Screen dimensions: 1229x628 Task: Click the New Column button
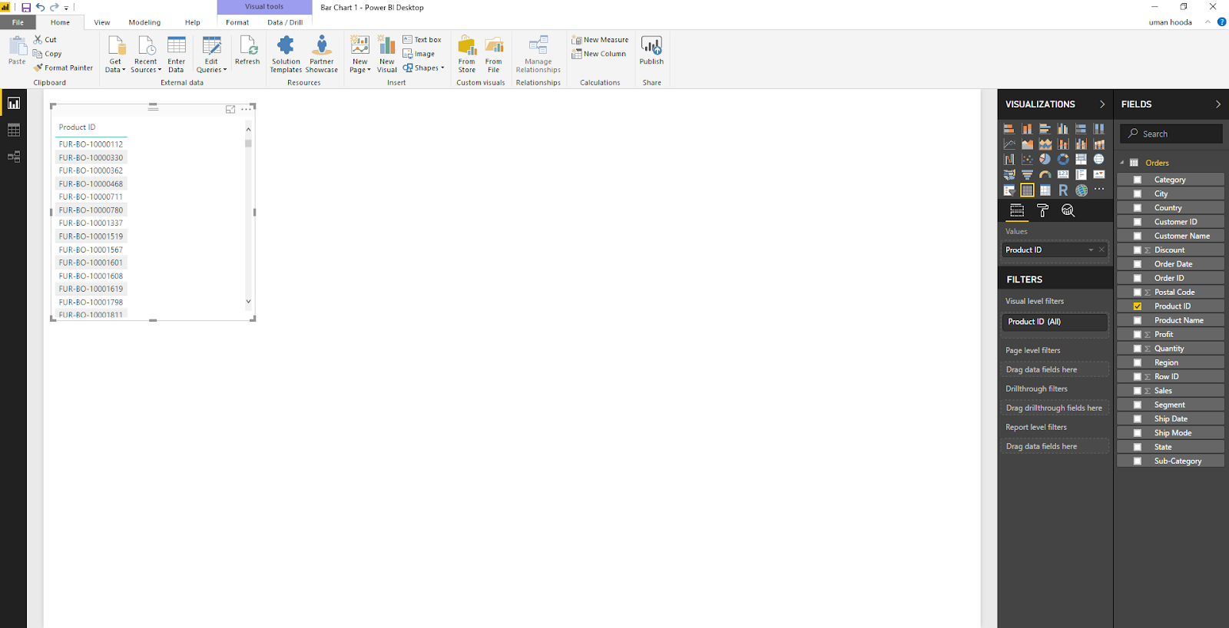click(598, 54)
